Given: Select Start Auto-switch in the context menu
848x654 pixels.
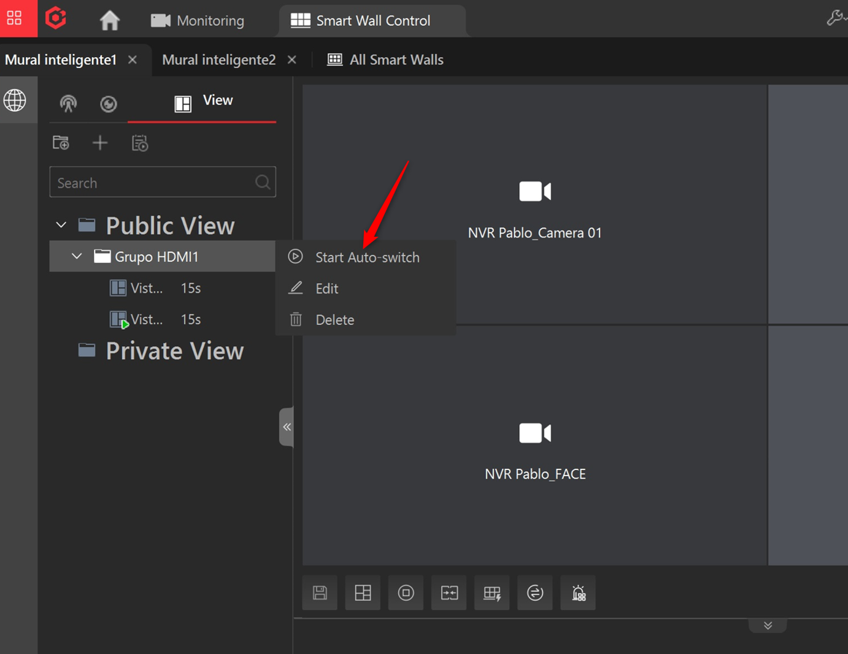Looking at the screenshot, I should 366,257.
